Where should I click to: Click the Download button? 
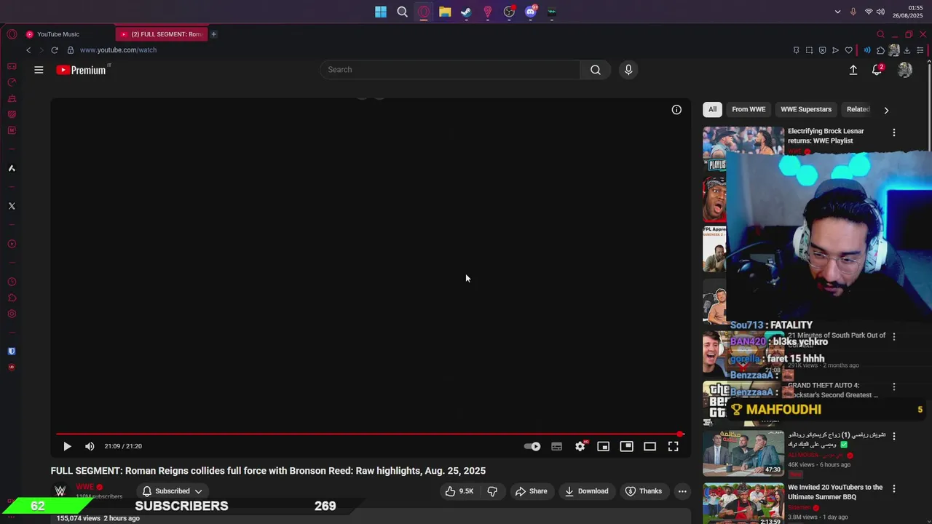[x=586, y=491]
